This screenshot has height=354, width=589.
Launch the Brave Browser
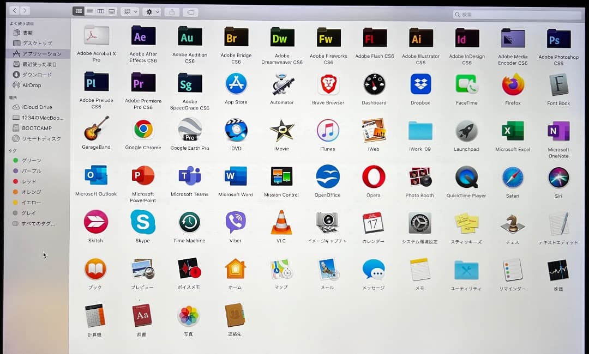coord(327,84)
